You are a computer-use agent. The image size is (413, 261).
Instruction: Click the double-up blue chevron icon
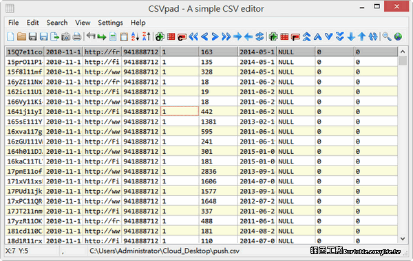[306, 36]
